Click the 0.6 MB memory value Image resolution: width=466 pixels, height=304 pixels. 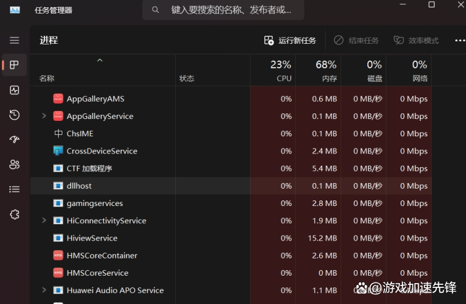coord(325,99)
